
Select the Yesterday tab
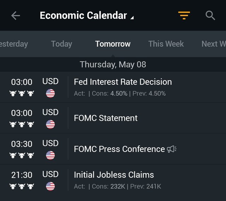pyautogui.click(x=14, y=44)
